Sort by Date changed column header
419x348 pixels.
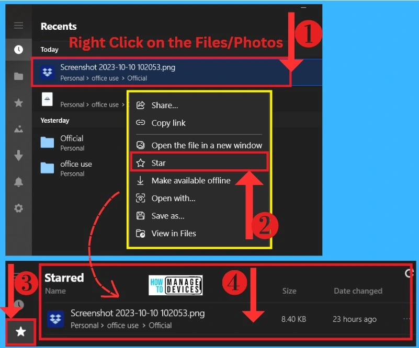click(358, 291)
